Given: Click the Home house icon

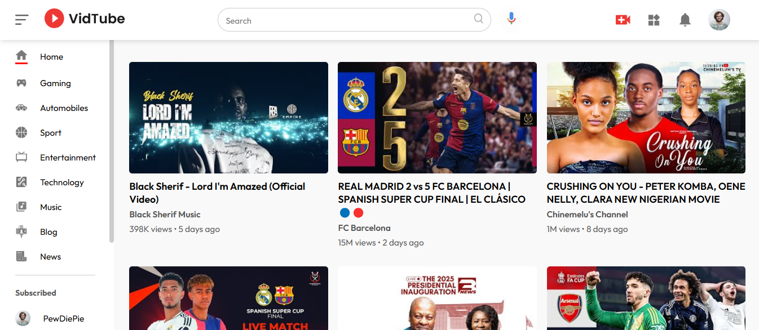Looking at the screenshot, I should 21,55.
